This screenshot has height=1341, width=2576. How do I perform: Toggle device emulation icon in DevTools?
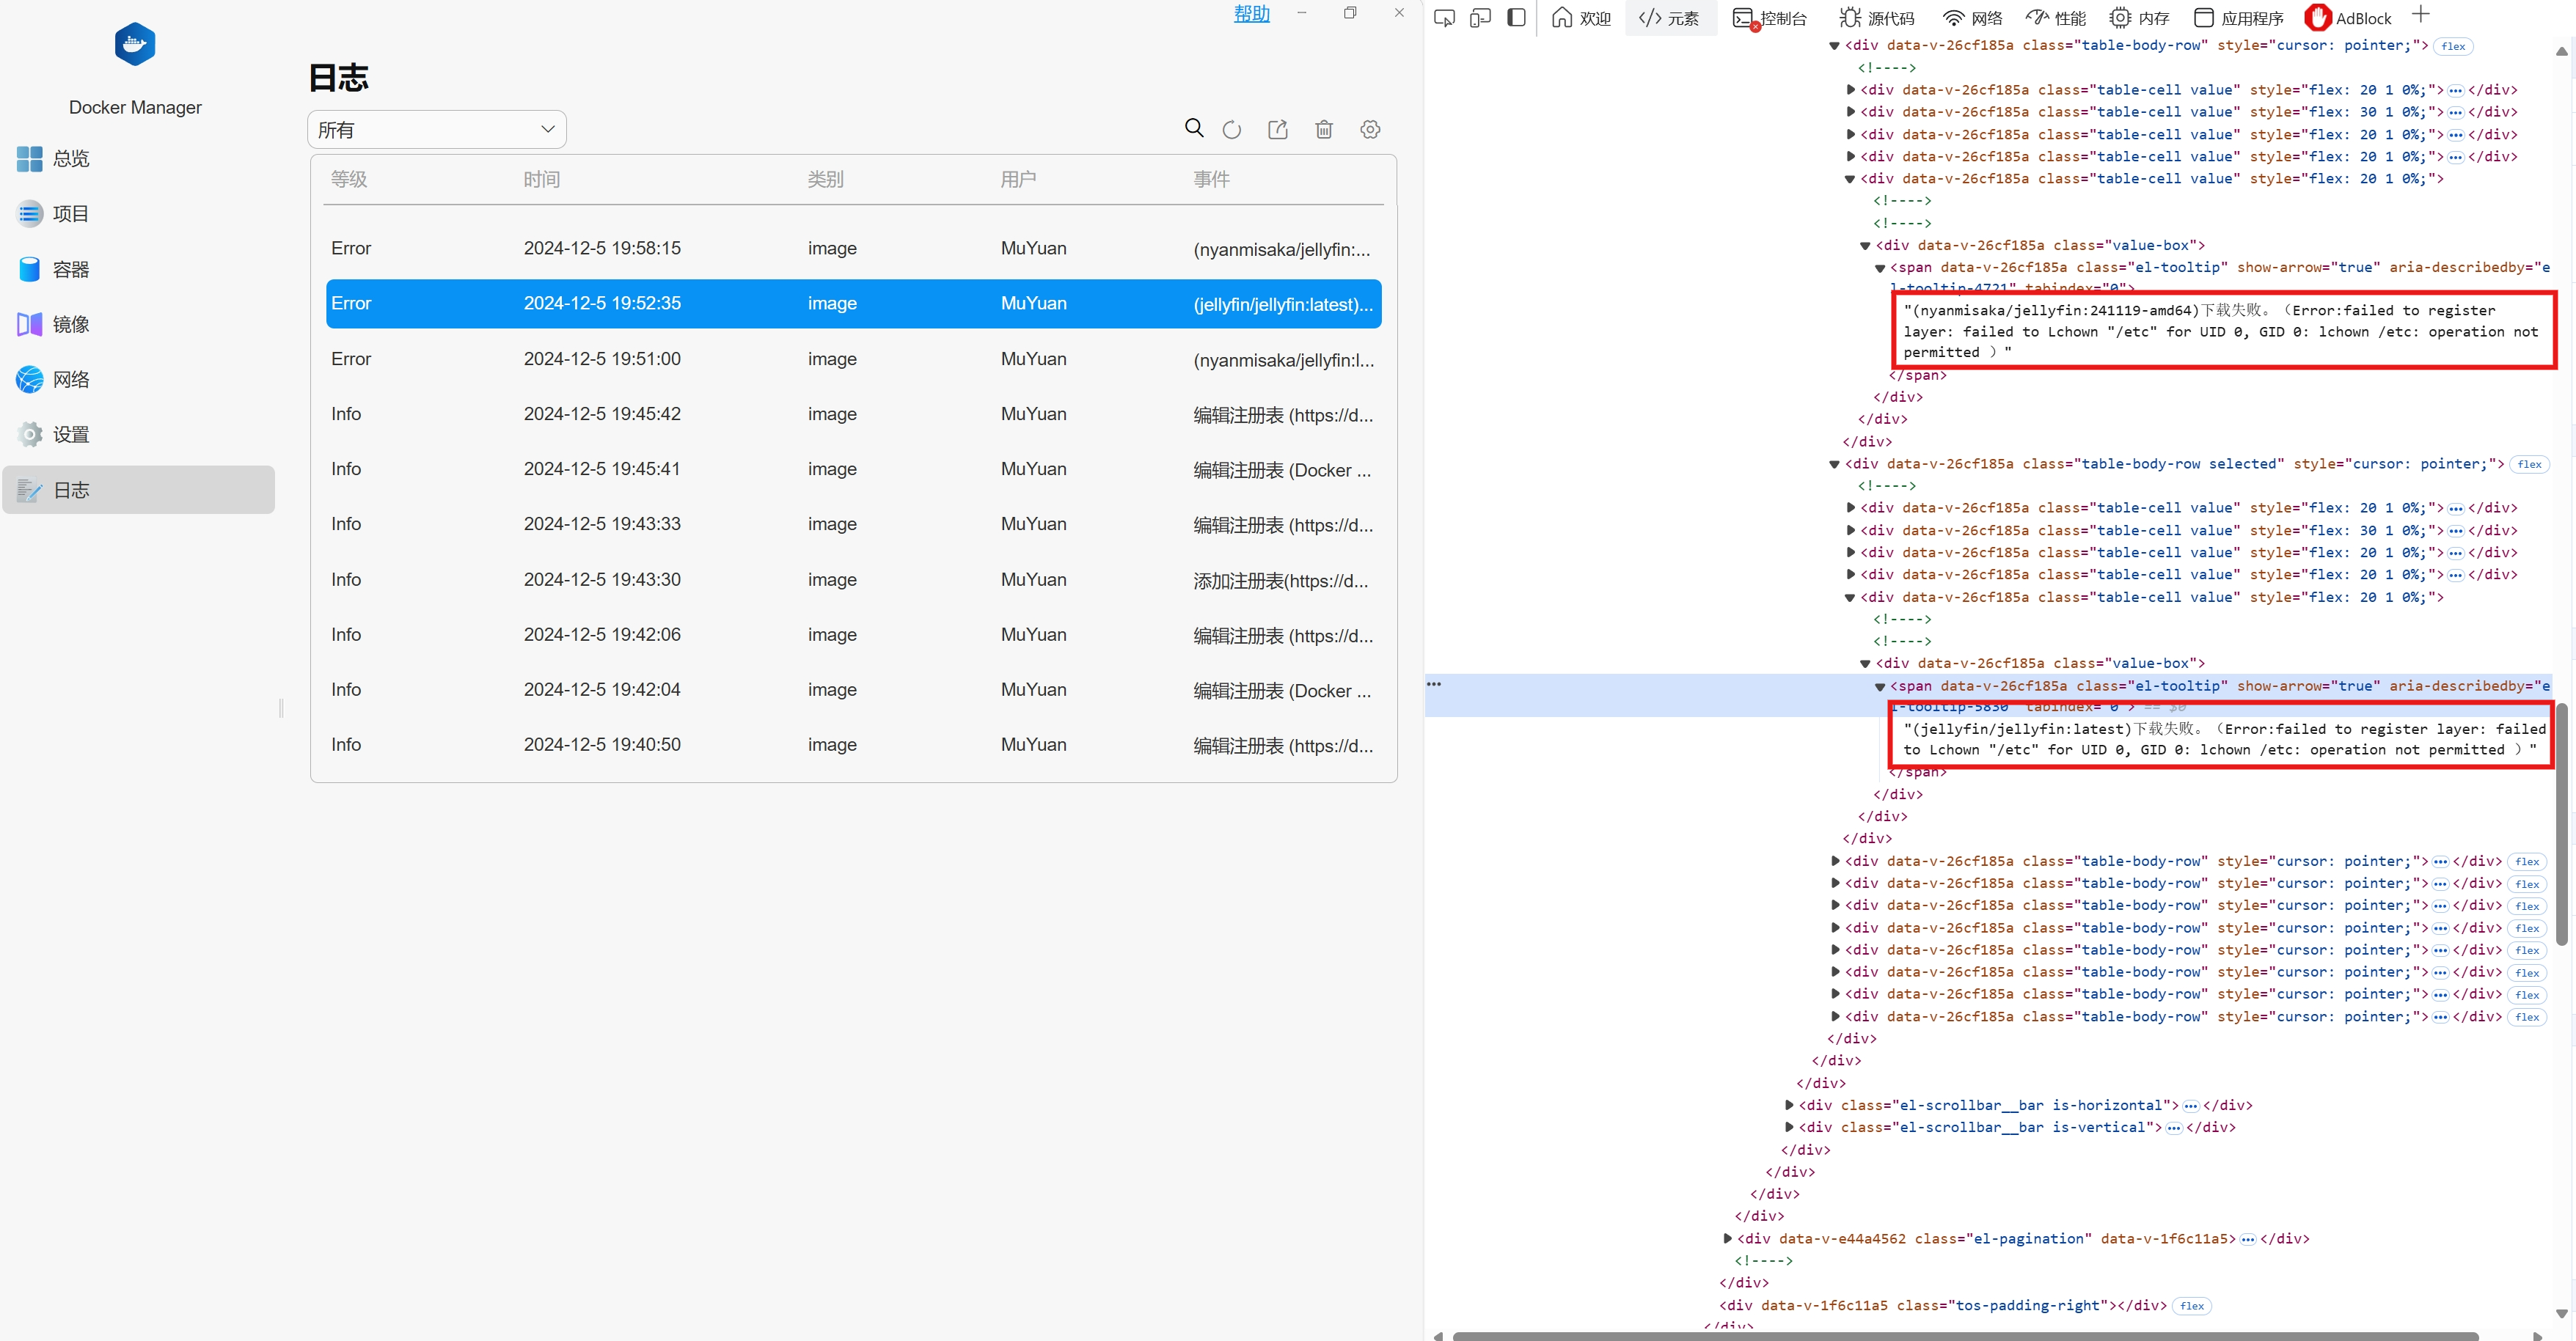pyautogui.click(x=1480, y=18)
